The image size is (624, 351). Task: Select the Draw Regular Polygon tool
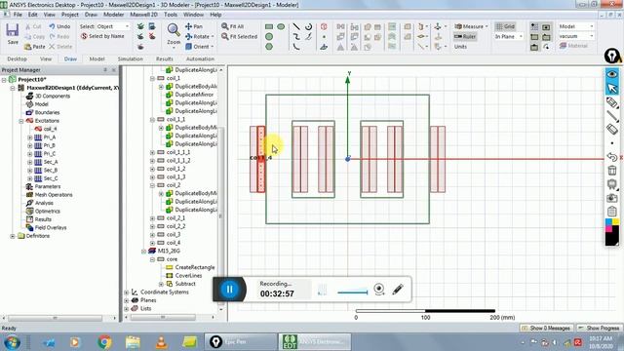point(269,47)
